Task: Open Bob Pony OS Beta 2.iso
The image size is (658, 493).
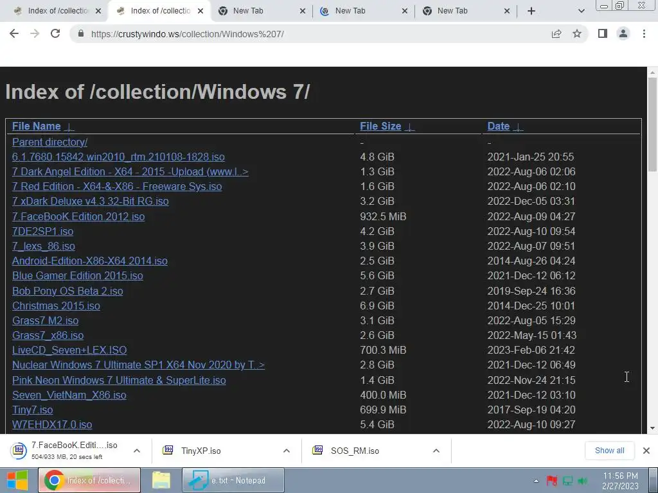Action: [x=67, y=291]
